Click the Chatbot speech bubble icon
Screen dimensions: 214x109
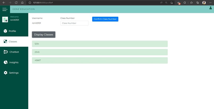pos(6,52)
